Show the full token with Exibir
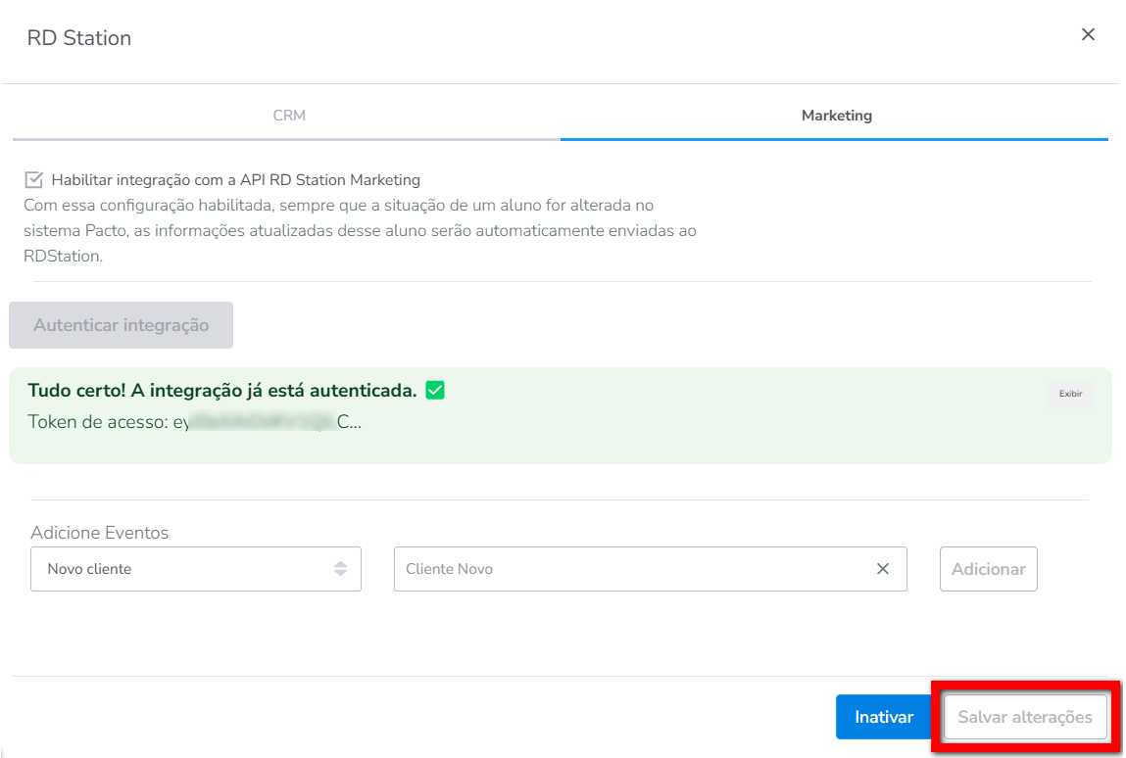Viewport: 1126px width, 758px height. (x=1070, y=394)
